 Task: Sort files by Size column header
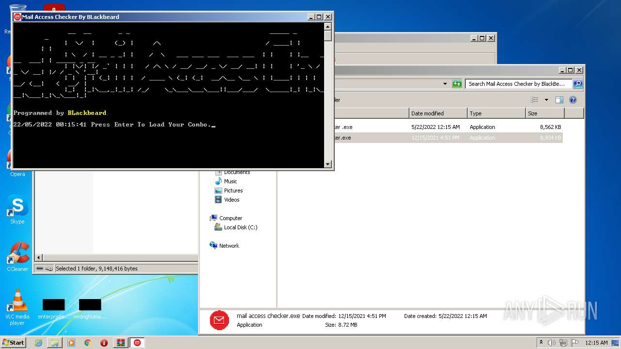click(545, 113)
